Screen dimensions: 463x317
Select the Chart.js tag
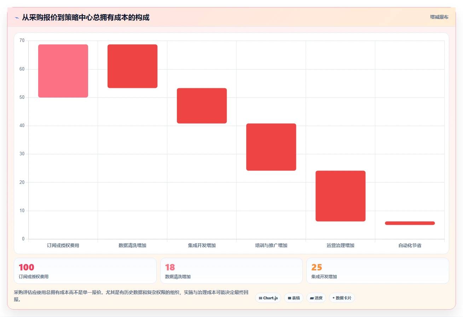(x=268, y=298)
